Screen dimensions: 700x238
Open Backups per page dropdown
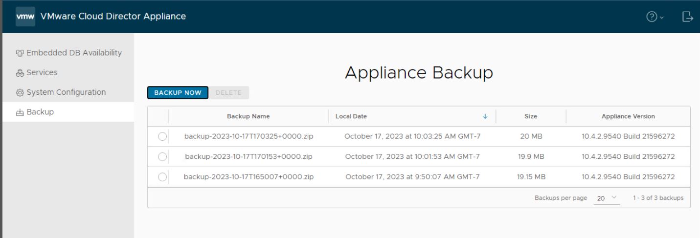tap(608, 198)
